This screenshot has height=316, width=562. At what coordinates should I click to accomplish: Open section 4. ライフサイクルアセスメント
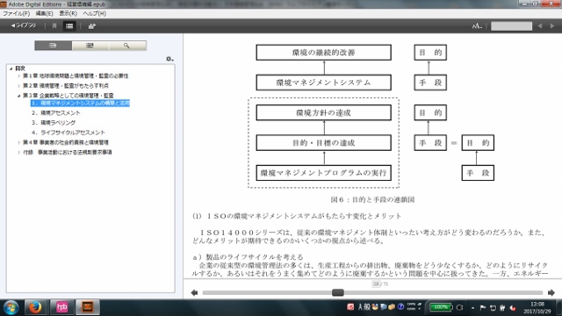[x=68, y=133]
